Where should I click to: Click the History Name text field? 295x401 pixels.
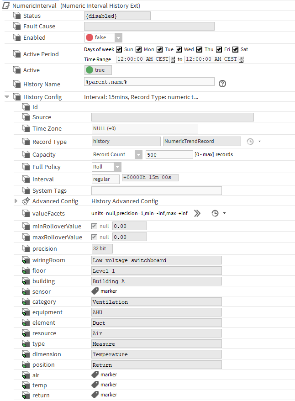coord(149,82)
